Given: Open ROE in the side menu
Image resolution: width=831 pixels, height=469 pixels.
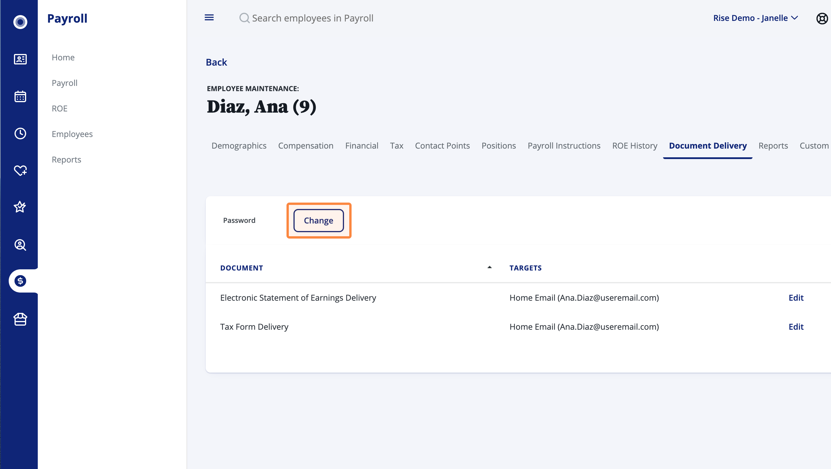Looking at the screenshot, I should [59, 109].
